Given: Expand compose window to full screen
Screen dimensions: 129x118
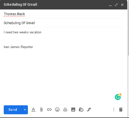Looking at the screenshot, I should click(116, 5).
